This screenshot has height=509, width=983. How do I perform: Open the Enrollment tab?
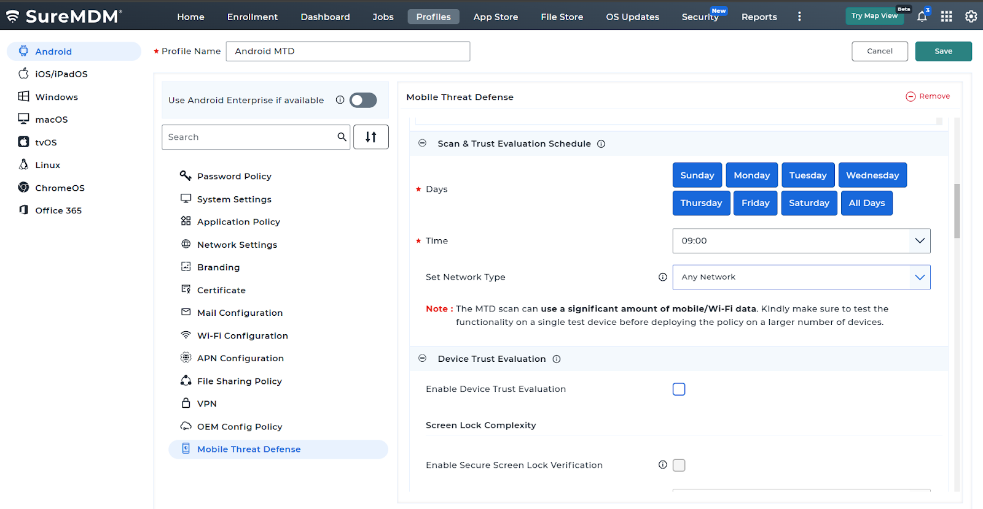(252, 17)
